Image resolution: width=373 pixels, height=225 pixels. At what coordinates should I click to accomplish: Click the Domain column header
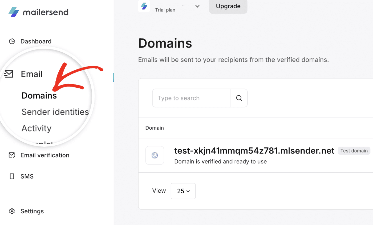tap(155, 128)
